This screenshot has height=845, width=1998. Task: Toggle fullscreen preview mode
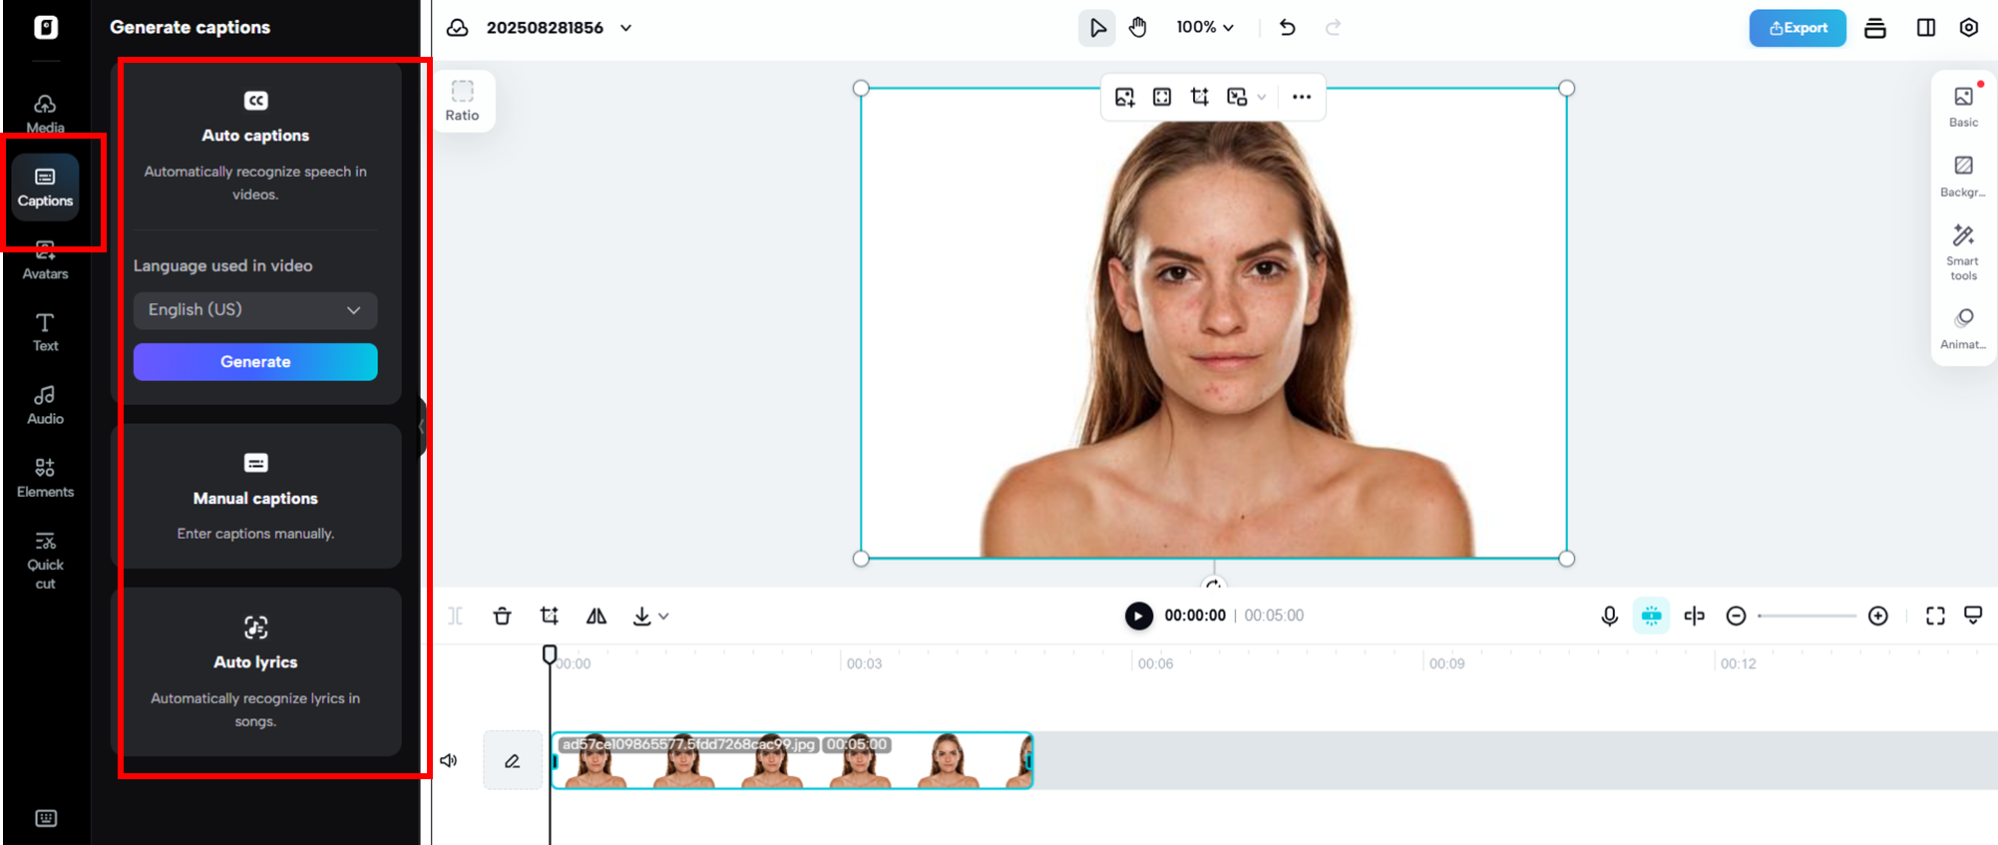pyautogui.click(x=1934, y=616)
